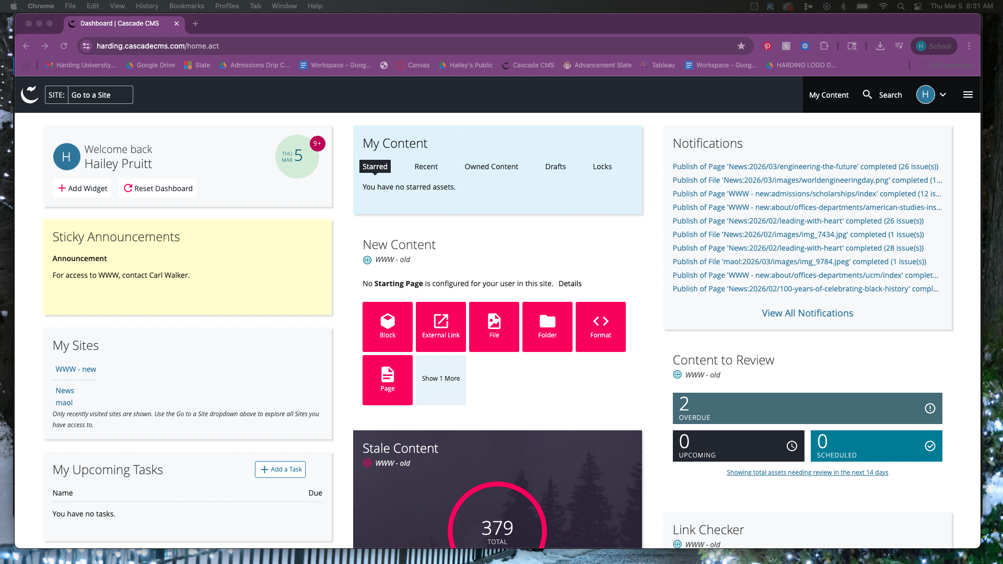Open View All Notifications link
This screenshot has height=564, width=1003.
(x=807, y=313)
